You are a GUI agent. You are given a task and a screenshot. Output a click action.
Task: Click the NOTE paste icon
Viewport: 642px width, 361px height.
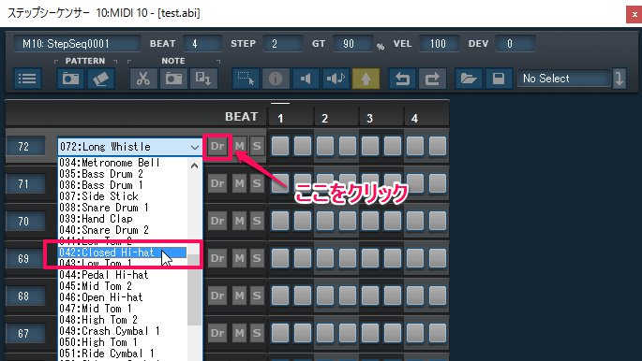pos(203,79)
